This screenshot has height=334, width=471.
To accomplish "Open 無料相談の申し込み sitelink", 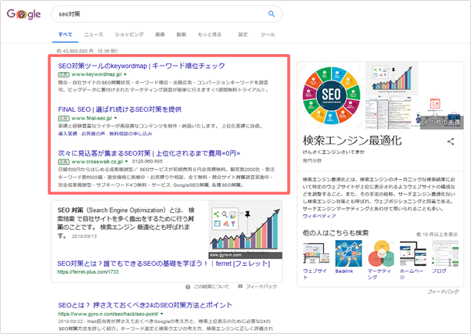I will coord(131,134).
